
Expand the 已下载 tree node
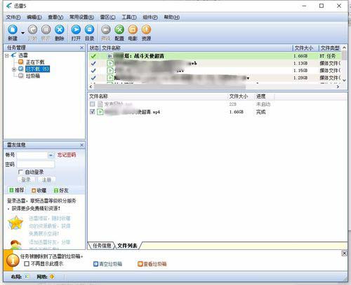(14, 69)
